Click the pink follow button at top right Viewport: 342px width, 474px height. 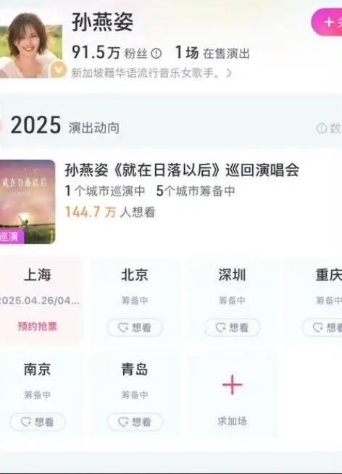(327, 22)
